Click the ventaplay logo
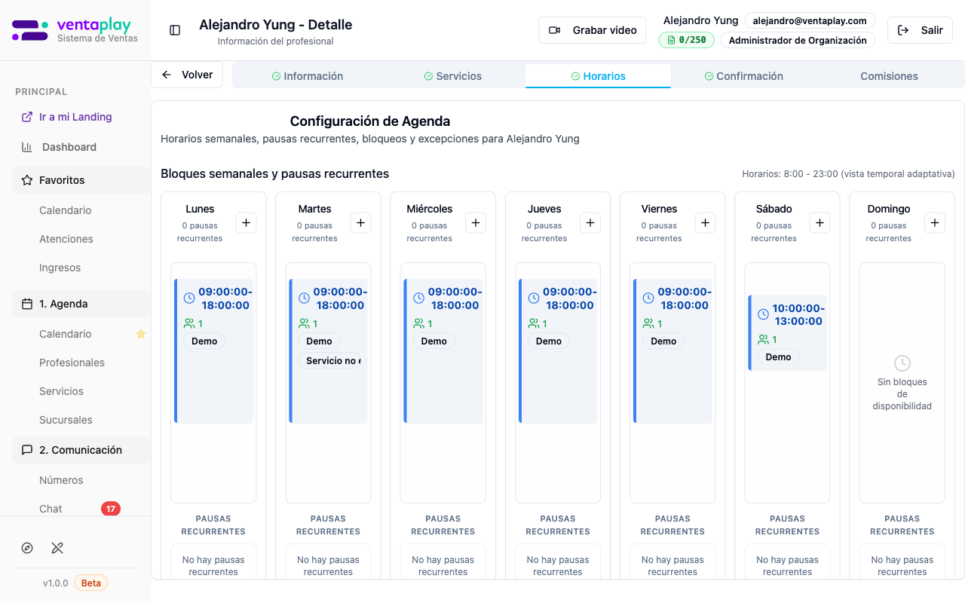 point(75,30)
